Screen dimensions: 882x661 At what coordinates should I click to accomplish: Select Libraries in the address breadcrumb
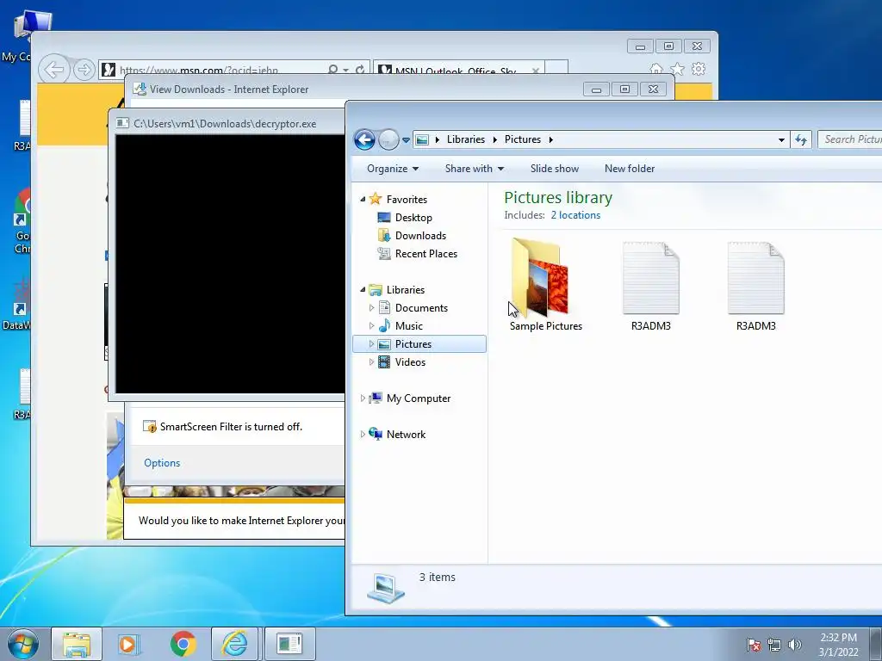(466, 139)
